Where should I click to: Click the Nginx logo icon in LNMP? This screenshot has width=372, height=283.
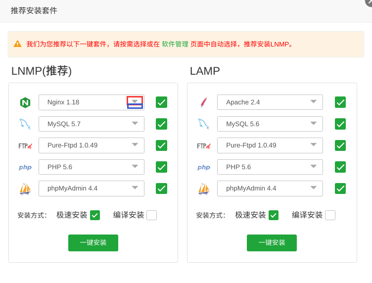click(25, 102)
